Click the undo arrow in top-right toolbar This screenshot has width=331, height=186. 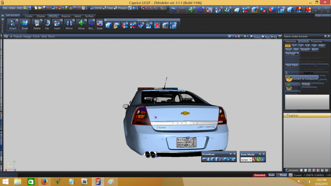(x=173, y=10)
